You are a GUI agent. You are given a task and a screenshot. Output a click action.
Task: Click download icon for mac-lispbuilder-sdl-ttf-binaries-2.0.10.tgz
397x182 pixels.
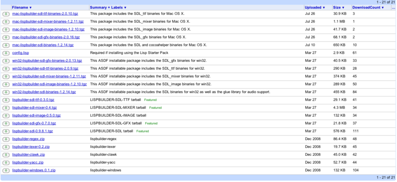(x=5, y=14)
